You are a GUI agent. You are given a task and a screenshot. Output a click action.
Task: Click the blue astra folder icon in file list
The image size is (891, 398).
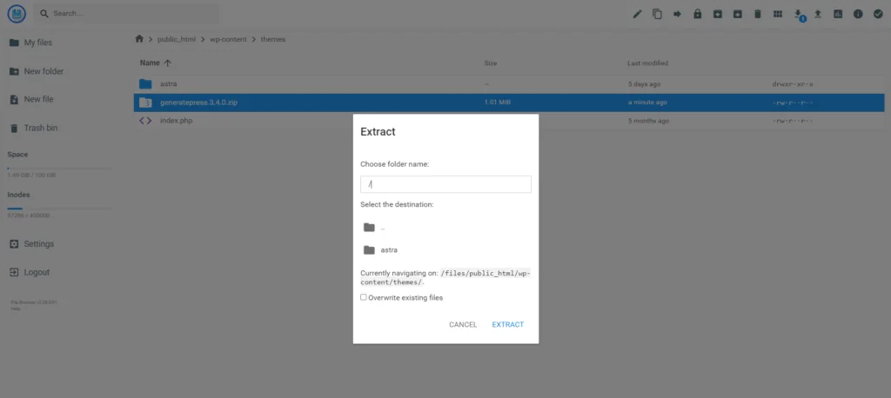145,84
